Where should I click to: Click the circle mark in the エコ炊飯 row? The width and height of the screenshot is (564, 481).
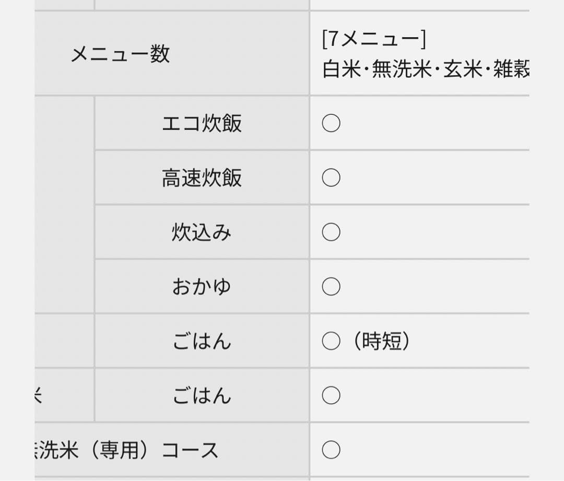(331, 124)
